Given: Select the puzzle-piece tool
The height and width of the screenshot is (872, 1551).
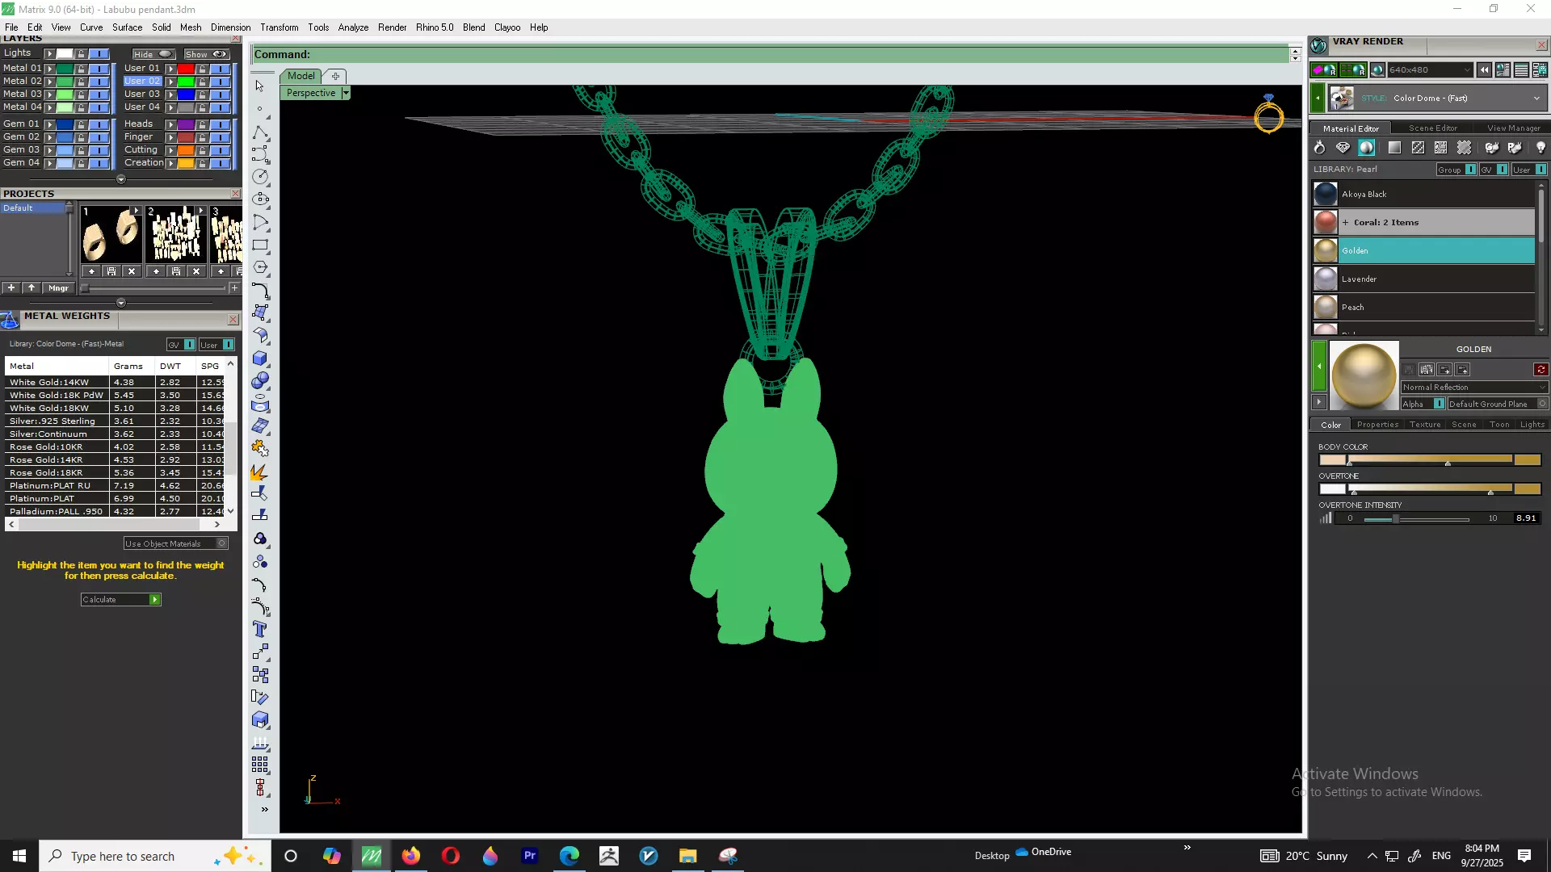Looking at the screenshot, I should click(x=260, y=448).
